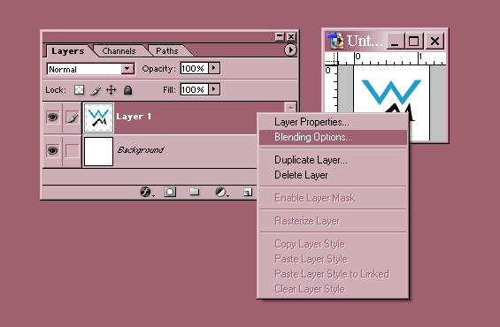Click the Background layer name text
Screen dimensions: 500x327
click(x=141, y=149)
